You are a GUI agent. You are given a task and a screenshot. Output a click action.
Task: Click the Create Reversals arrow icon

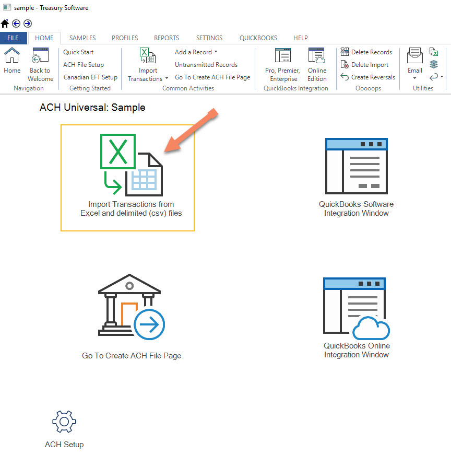pyautogui.click(x=345, y=77)
